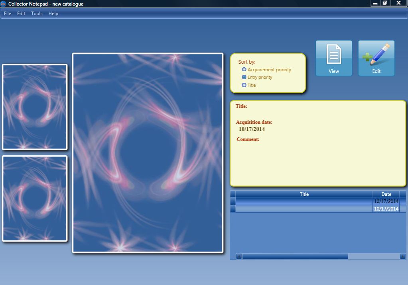Click the Date column header
Viewport: 408px width, 285px height.
[386, 194]
